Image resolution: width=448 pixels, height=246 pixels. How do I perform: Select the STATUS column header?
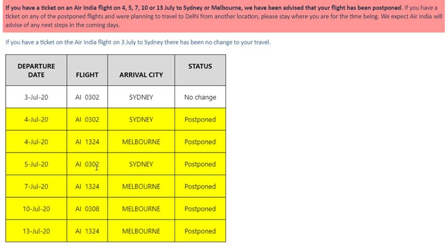point(200,66)
